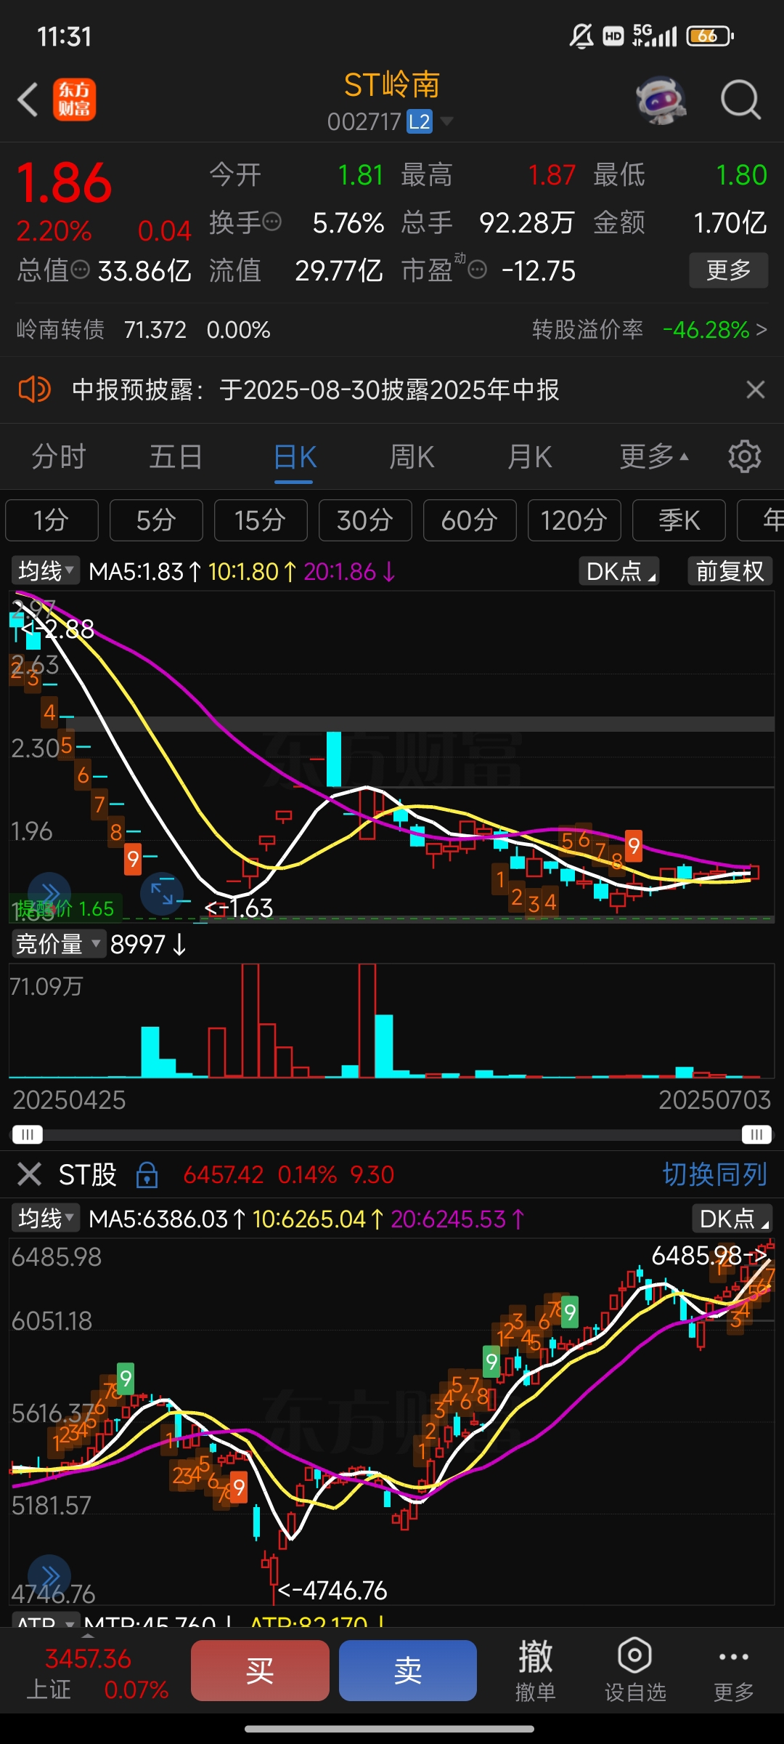This screenshot has width=784, height=1744.
Task: Select the 120分 period
Action: 574,520
